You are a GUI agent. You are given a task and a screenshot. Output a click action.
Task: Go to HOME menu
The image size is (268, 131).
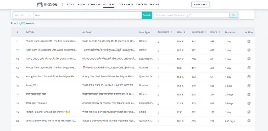pyautogui.click(x=70, y=4)
